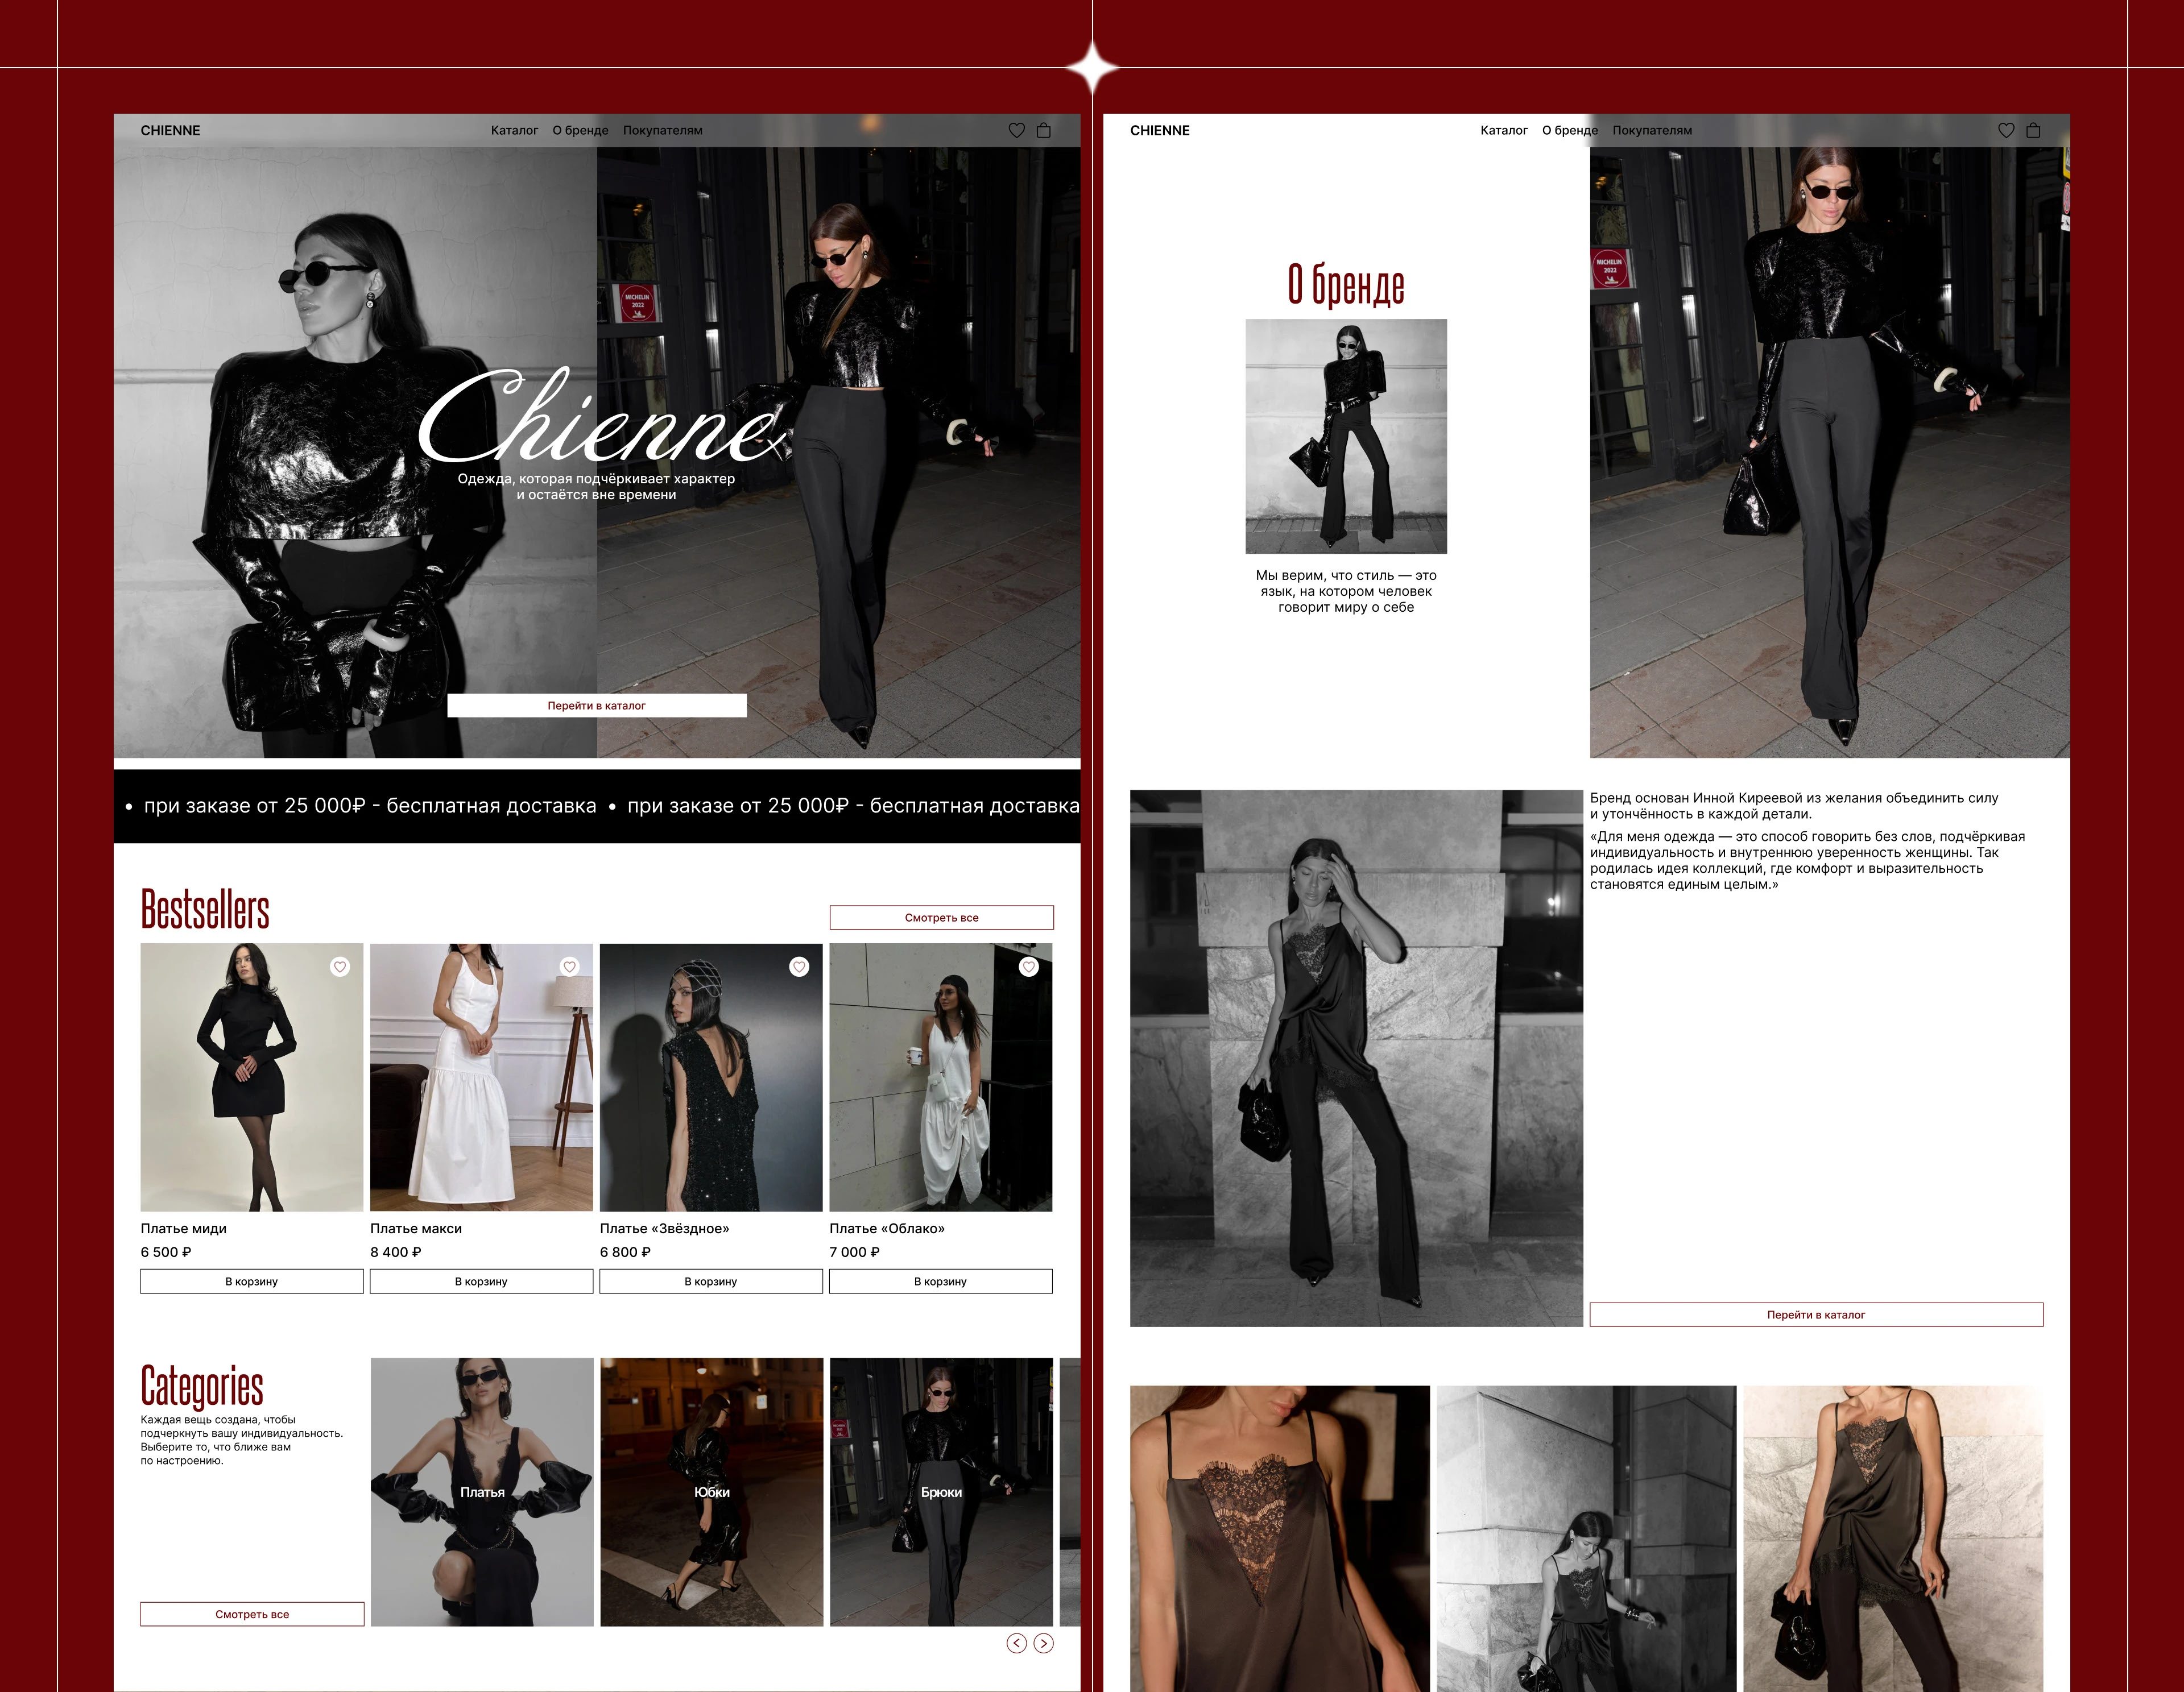
Task: Add Платье миди to cart
Action: tap(251, 1282)
